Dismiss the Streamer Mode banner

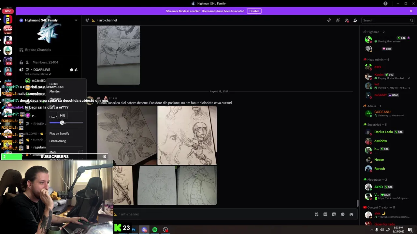[x=411, y=11]
